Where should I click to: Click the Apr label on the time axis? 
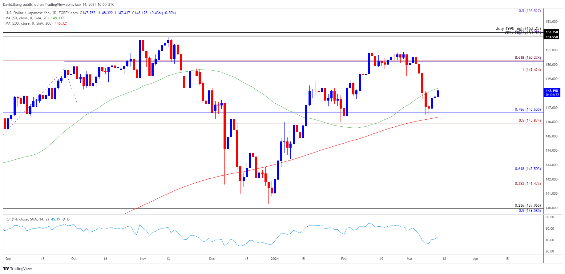click(x=475, y=259)
